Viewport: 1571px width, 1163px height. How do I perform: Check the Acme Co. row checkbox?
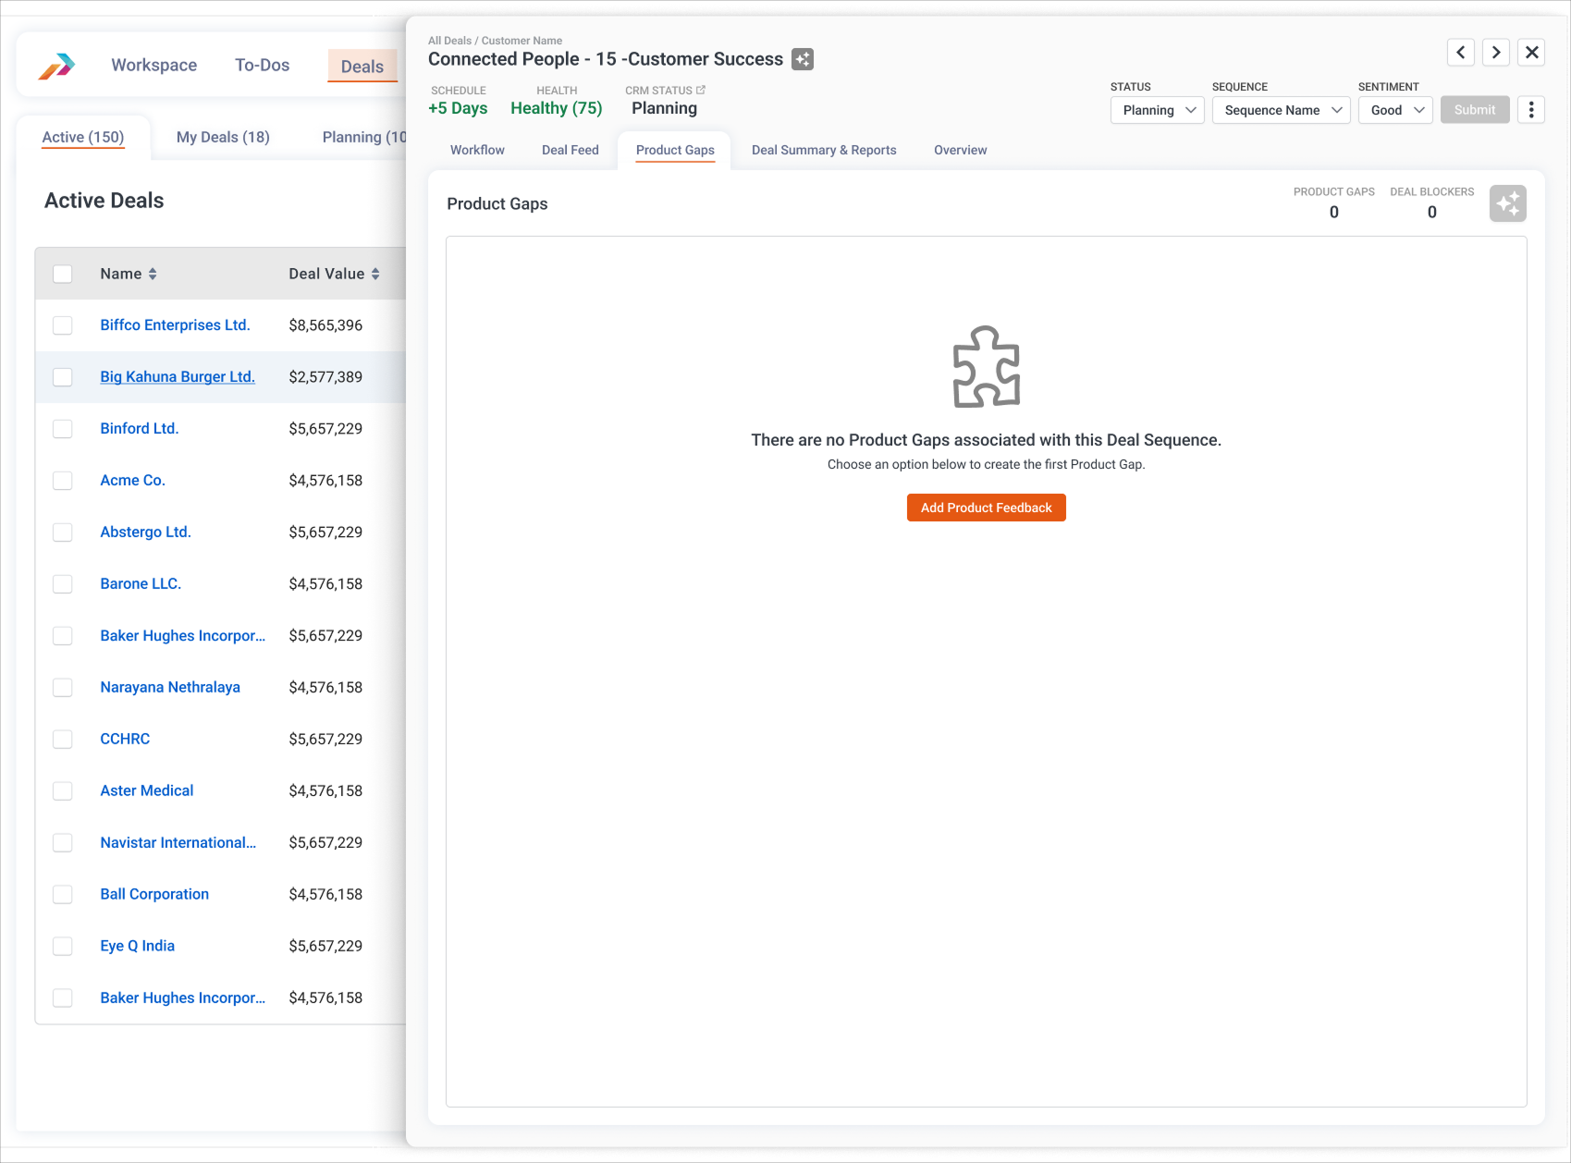(x=63, y=481)
